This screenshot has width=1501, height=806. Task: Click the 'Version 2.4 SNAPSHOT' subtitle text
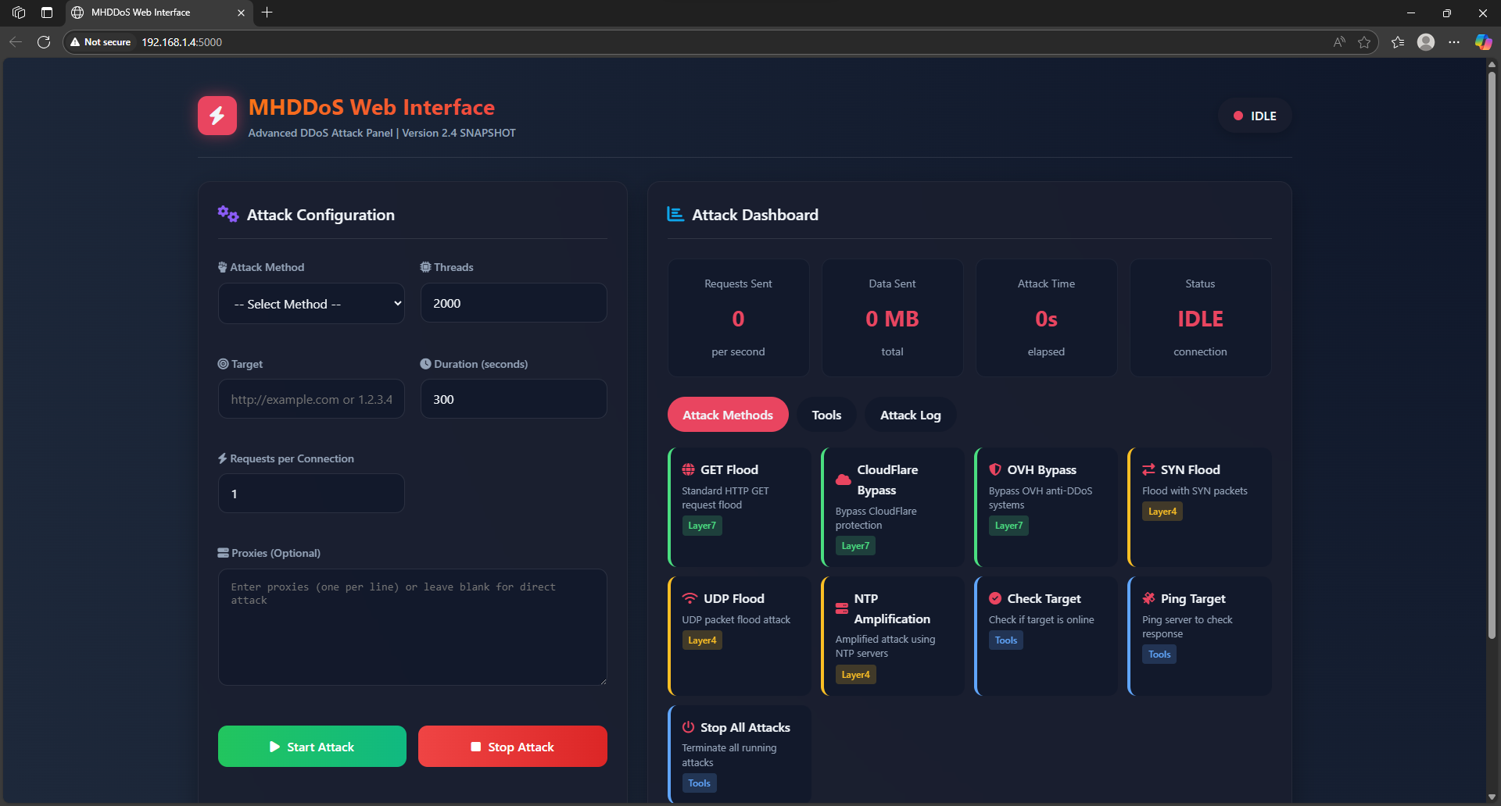coord(459,133)
